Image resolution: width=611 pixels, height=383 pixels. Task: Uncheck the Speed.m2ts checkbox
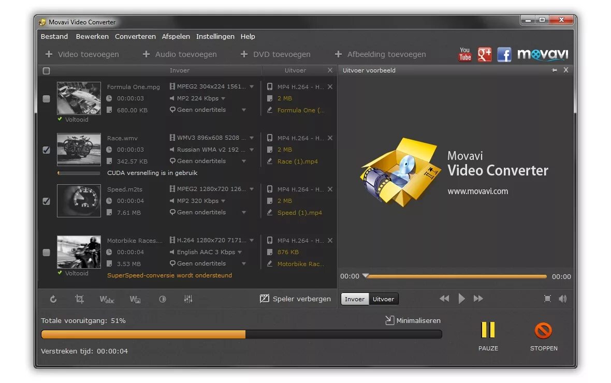coord(47,201)
